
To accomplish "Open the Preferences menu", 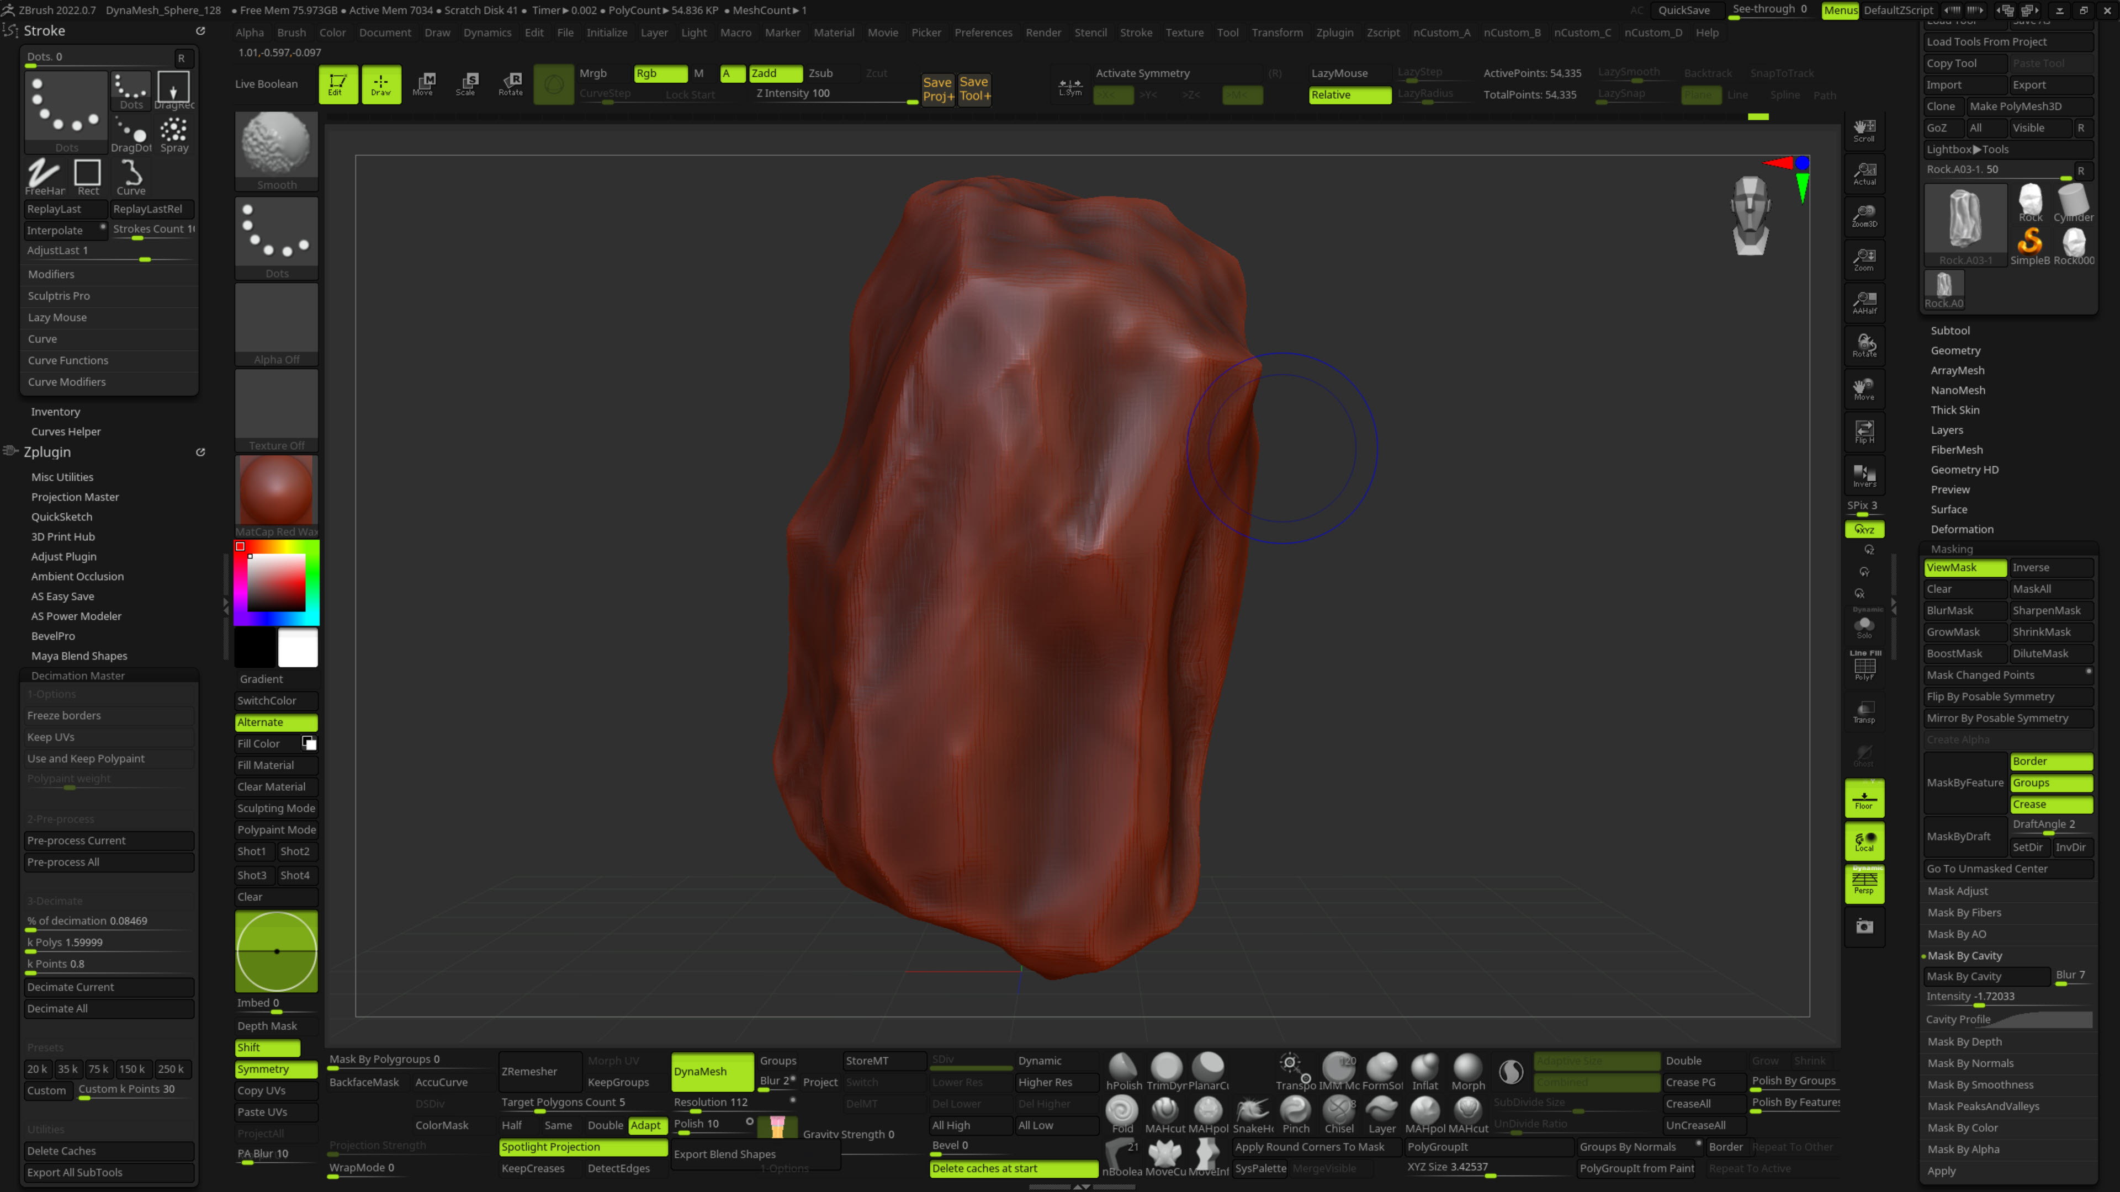I will pyautogui.click(x=983, y=33).
